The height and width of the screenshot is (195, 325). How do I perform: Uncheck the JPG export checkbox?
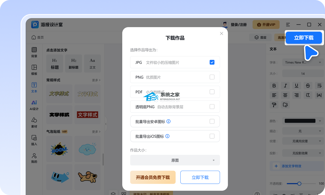point(212,62)
